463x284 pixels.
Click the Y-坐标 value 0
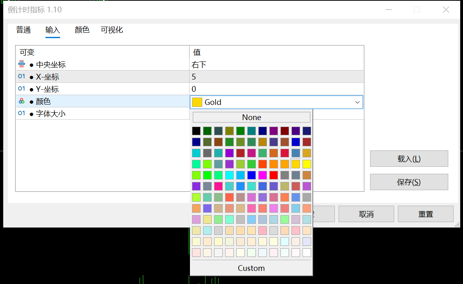pos(194,89)
